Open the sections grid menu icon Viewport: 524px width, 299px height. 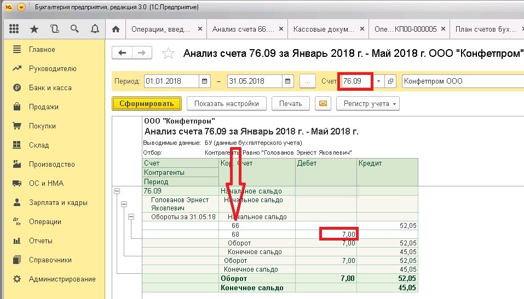(14, 29)
